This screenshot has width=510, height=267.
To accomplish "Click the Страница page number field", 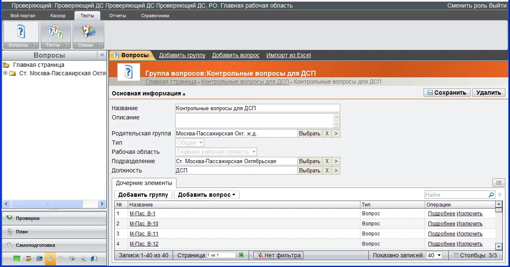I will (x=221, y=255).
